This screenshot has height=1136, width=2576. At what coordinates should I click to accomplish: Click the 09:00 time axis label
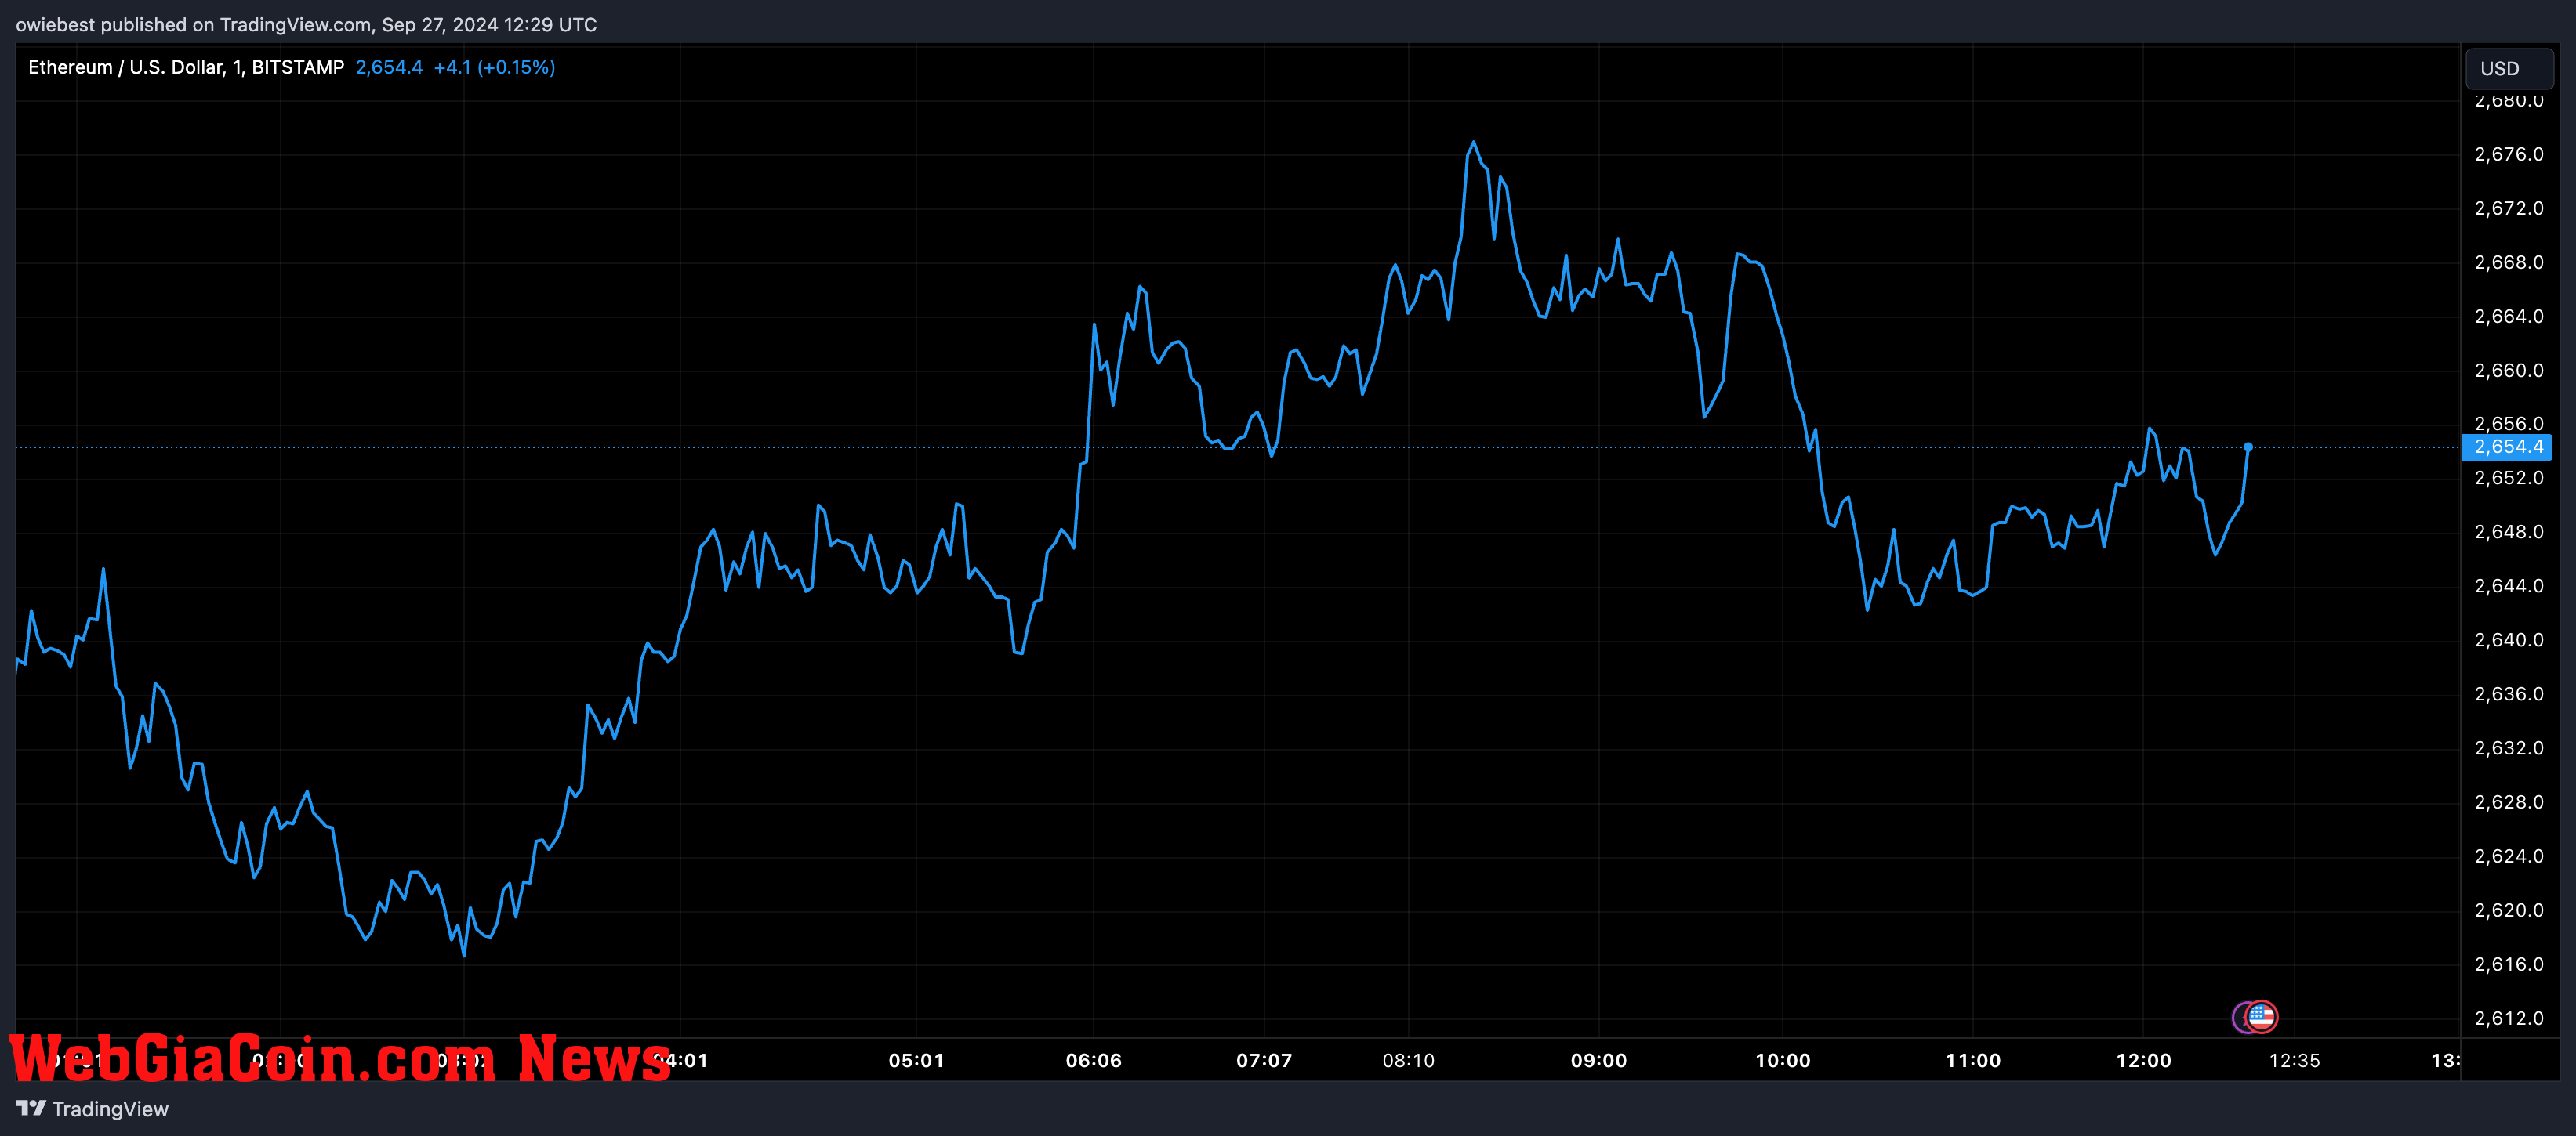click(x=1598, y=1060)
